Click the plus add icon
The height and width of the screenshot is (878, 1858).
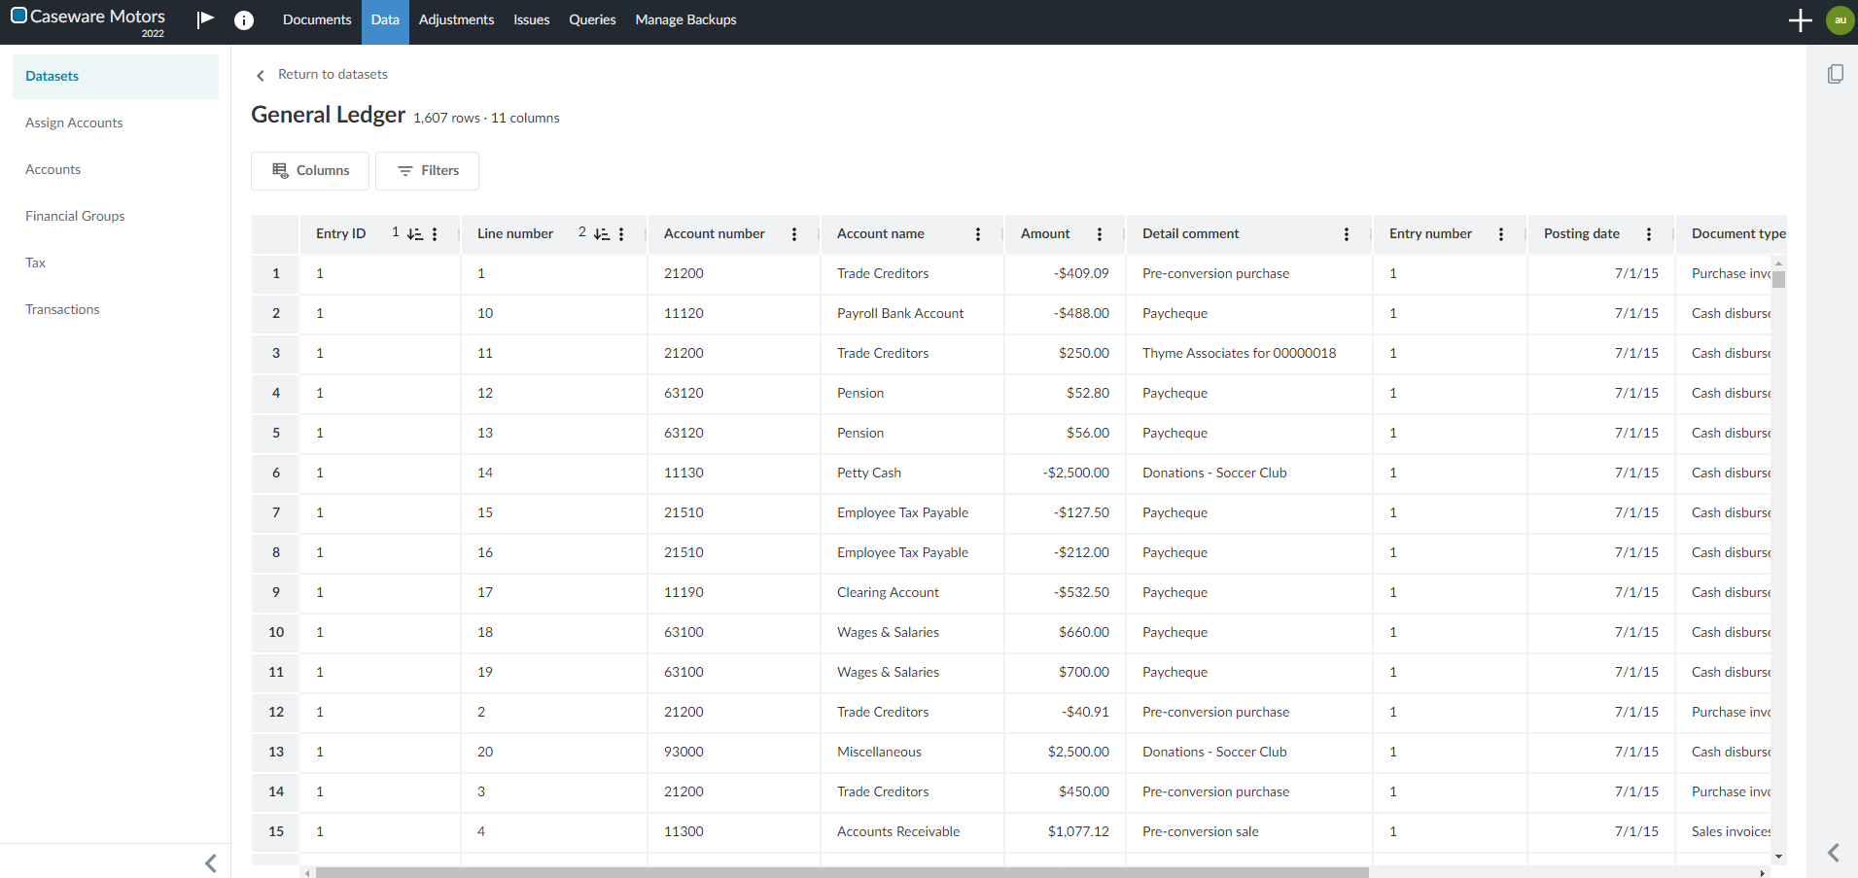click(x=1800, y=20)
